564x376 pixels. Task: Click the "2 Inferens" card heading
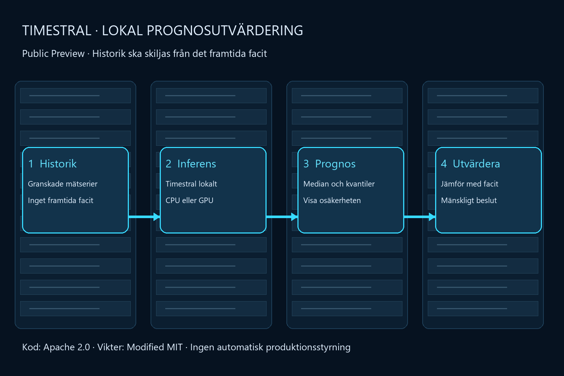point(191,164)
